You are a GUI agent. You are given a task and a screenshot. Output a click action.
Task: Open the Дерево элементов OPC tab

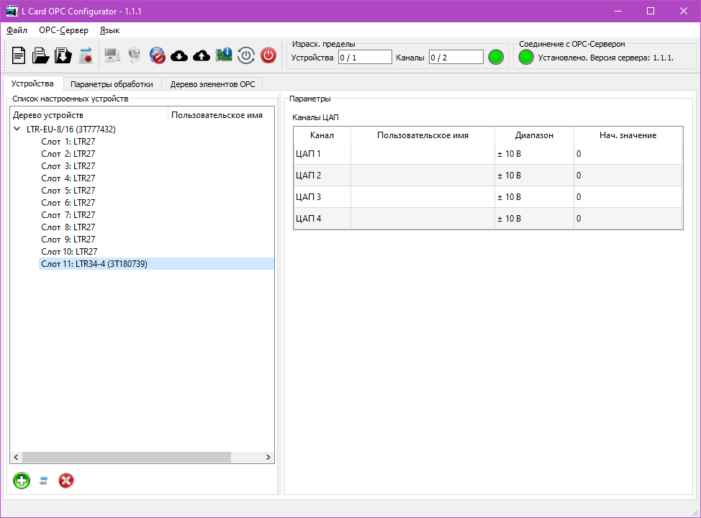point(212,84)
